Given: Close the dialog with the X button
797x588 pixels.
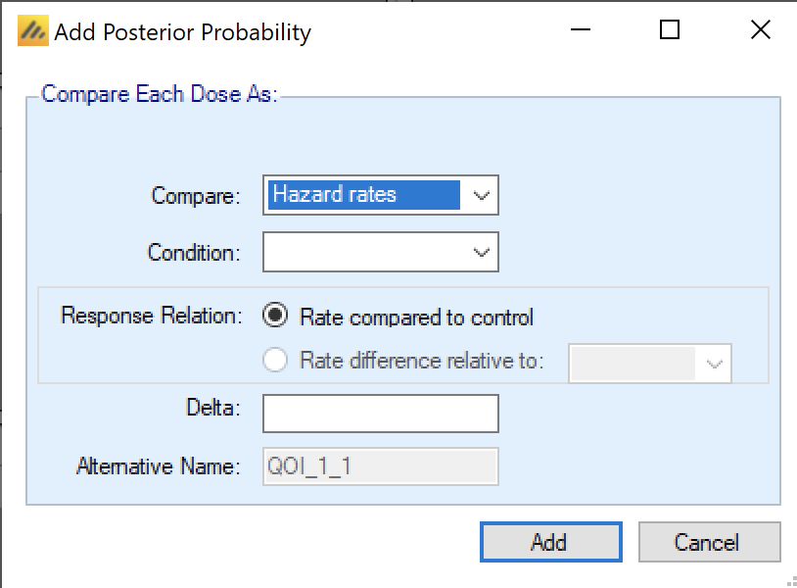Looking at the screenshot, I should [760, 30].
